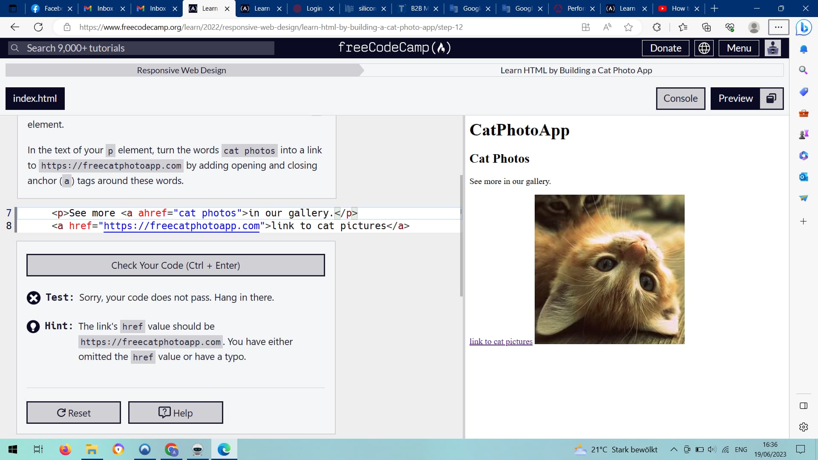The image size is (818, 460).
Task: Pop out the preview into new window
Action: [x=771, y=98]
